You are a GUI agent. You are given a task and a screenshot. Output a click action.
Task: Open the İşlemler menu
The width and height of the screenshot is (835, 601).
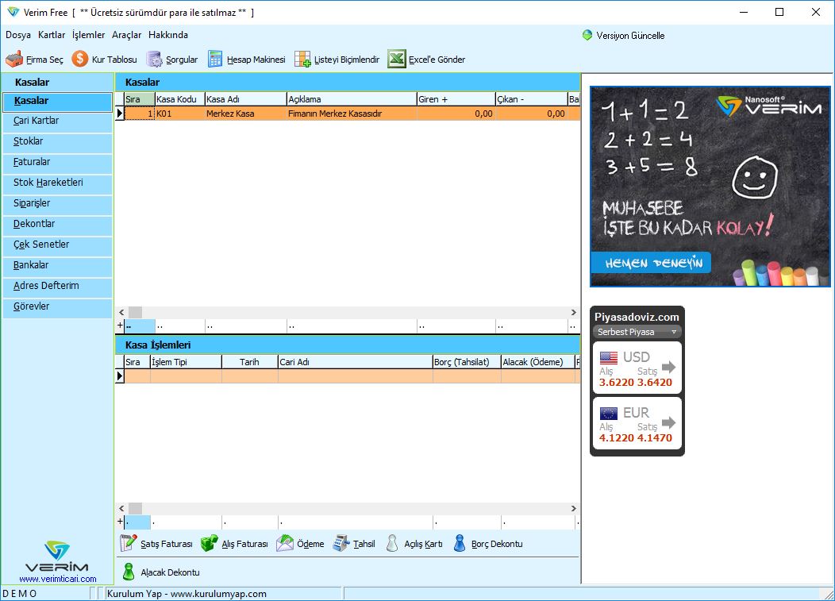pos(88,35)
